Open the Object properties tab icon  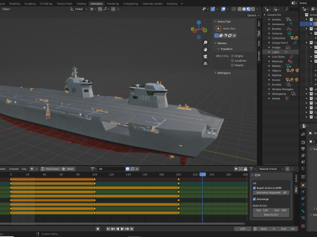[303, 185]
